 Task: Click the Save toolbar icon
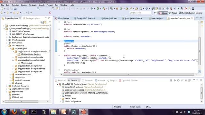click(x=8, y=9)
